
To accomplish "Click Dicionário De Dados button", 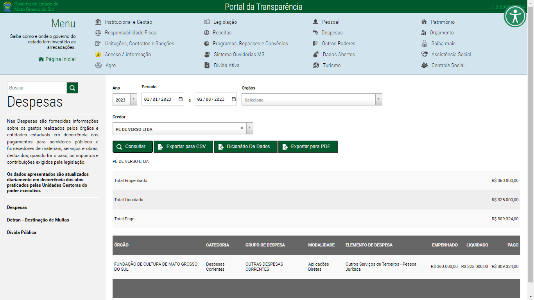I will pyautogui.click(x=246, y=146).
